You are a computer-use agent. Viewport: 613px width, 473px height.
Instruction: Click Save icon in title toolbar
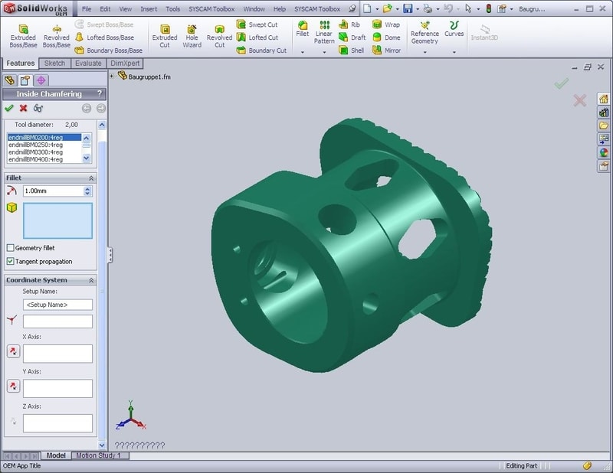408,8
